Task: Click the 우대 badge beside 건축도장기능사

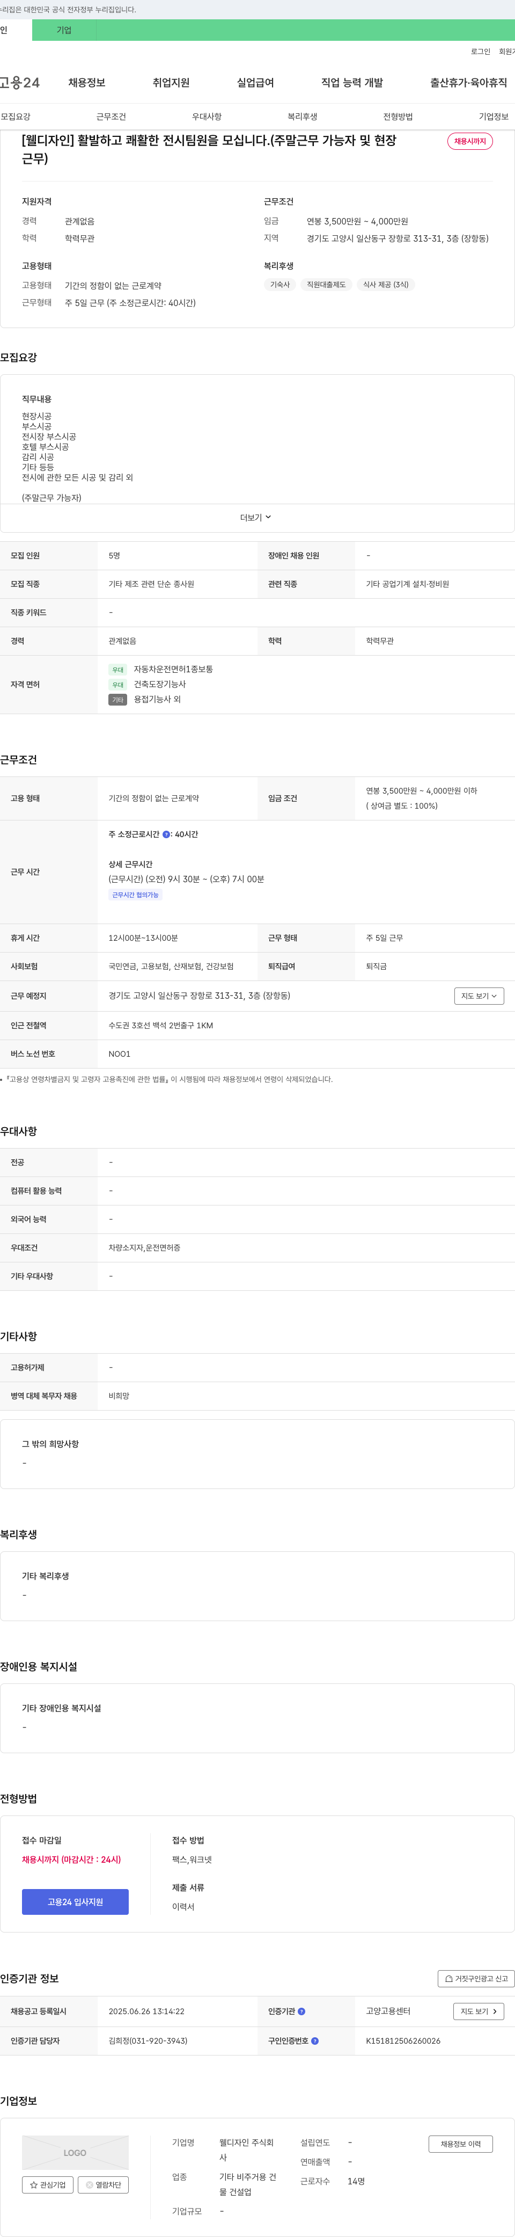Action: click(118, 685)
